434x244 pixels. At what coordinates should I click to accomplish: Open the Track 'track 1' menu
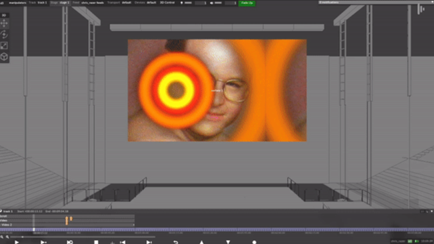(38, 3)
